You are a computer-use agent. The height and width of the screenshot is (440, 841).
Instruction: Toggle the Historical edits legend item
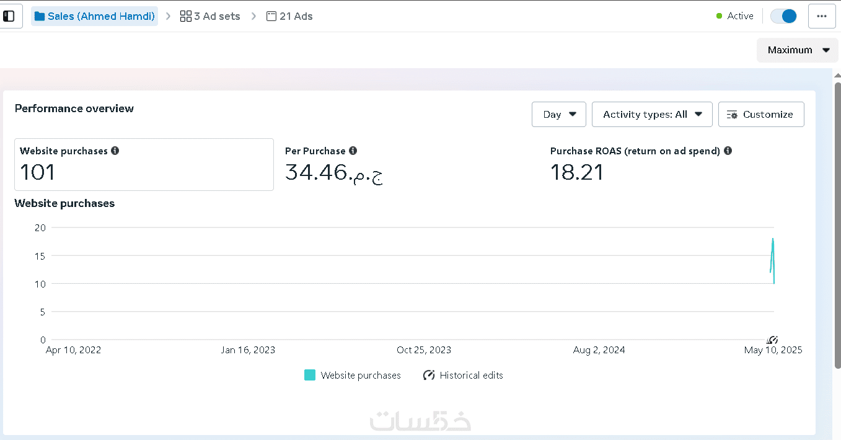click(463, 376)
